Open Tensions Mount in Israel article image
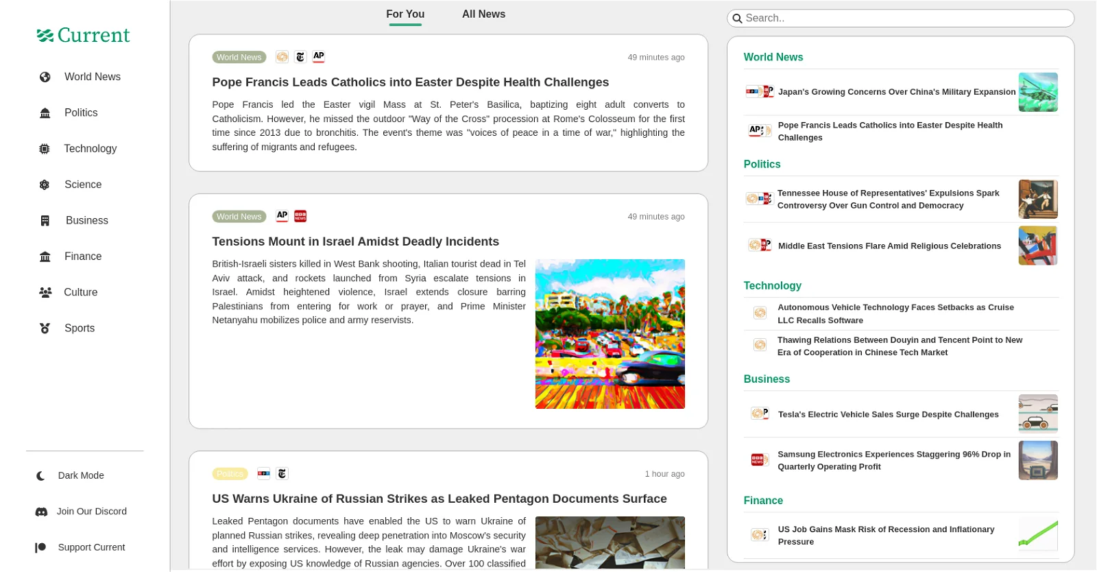 click(610, 334)
